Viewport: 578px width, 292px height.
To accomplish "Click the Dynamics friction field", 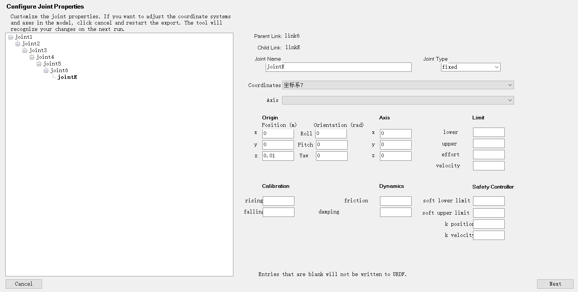I will tap(396, 201).
